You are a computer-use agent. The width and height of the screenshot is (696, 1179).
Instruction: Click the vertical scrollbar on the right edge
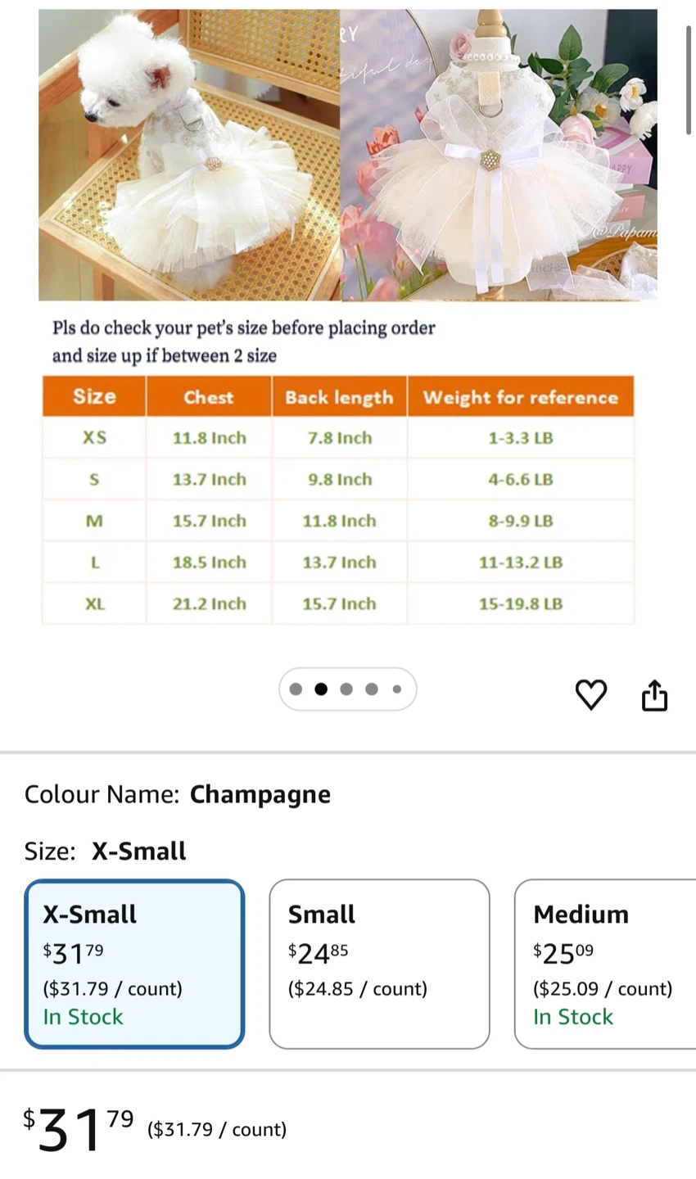[689, 79]
